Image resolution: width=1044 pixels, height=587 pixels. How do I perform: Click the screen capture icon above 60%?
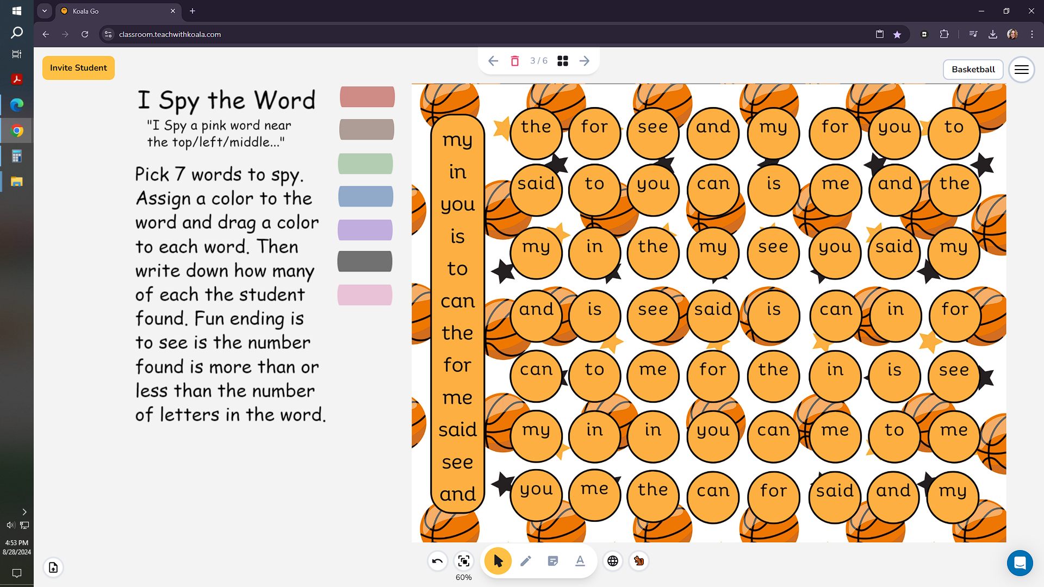click(464, 560)
